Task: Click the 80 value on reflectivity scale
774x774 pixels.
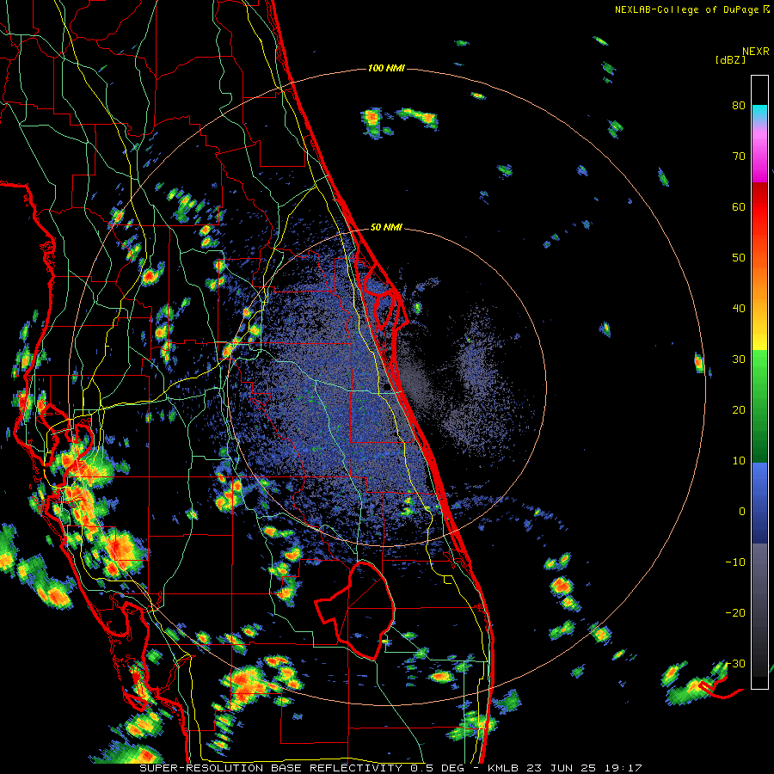Action: (739, 105)
